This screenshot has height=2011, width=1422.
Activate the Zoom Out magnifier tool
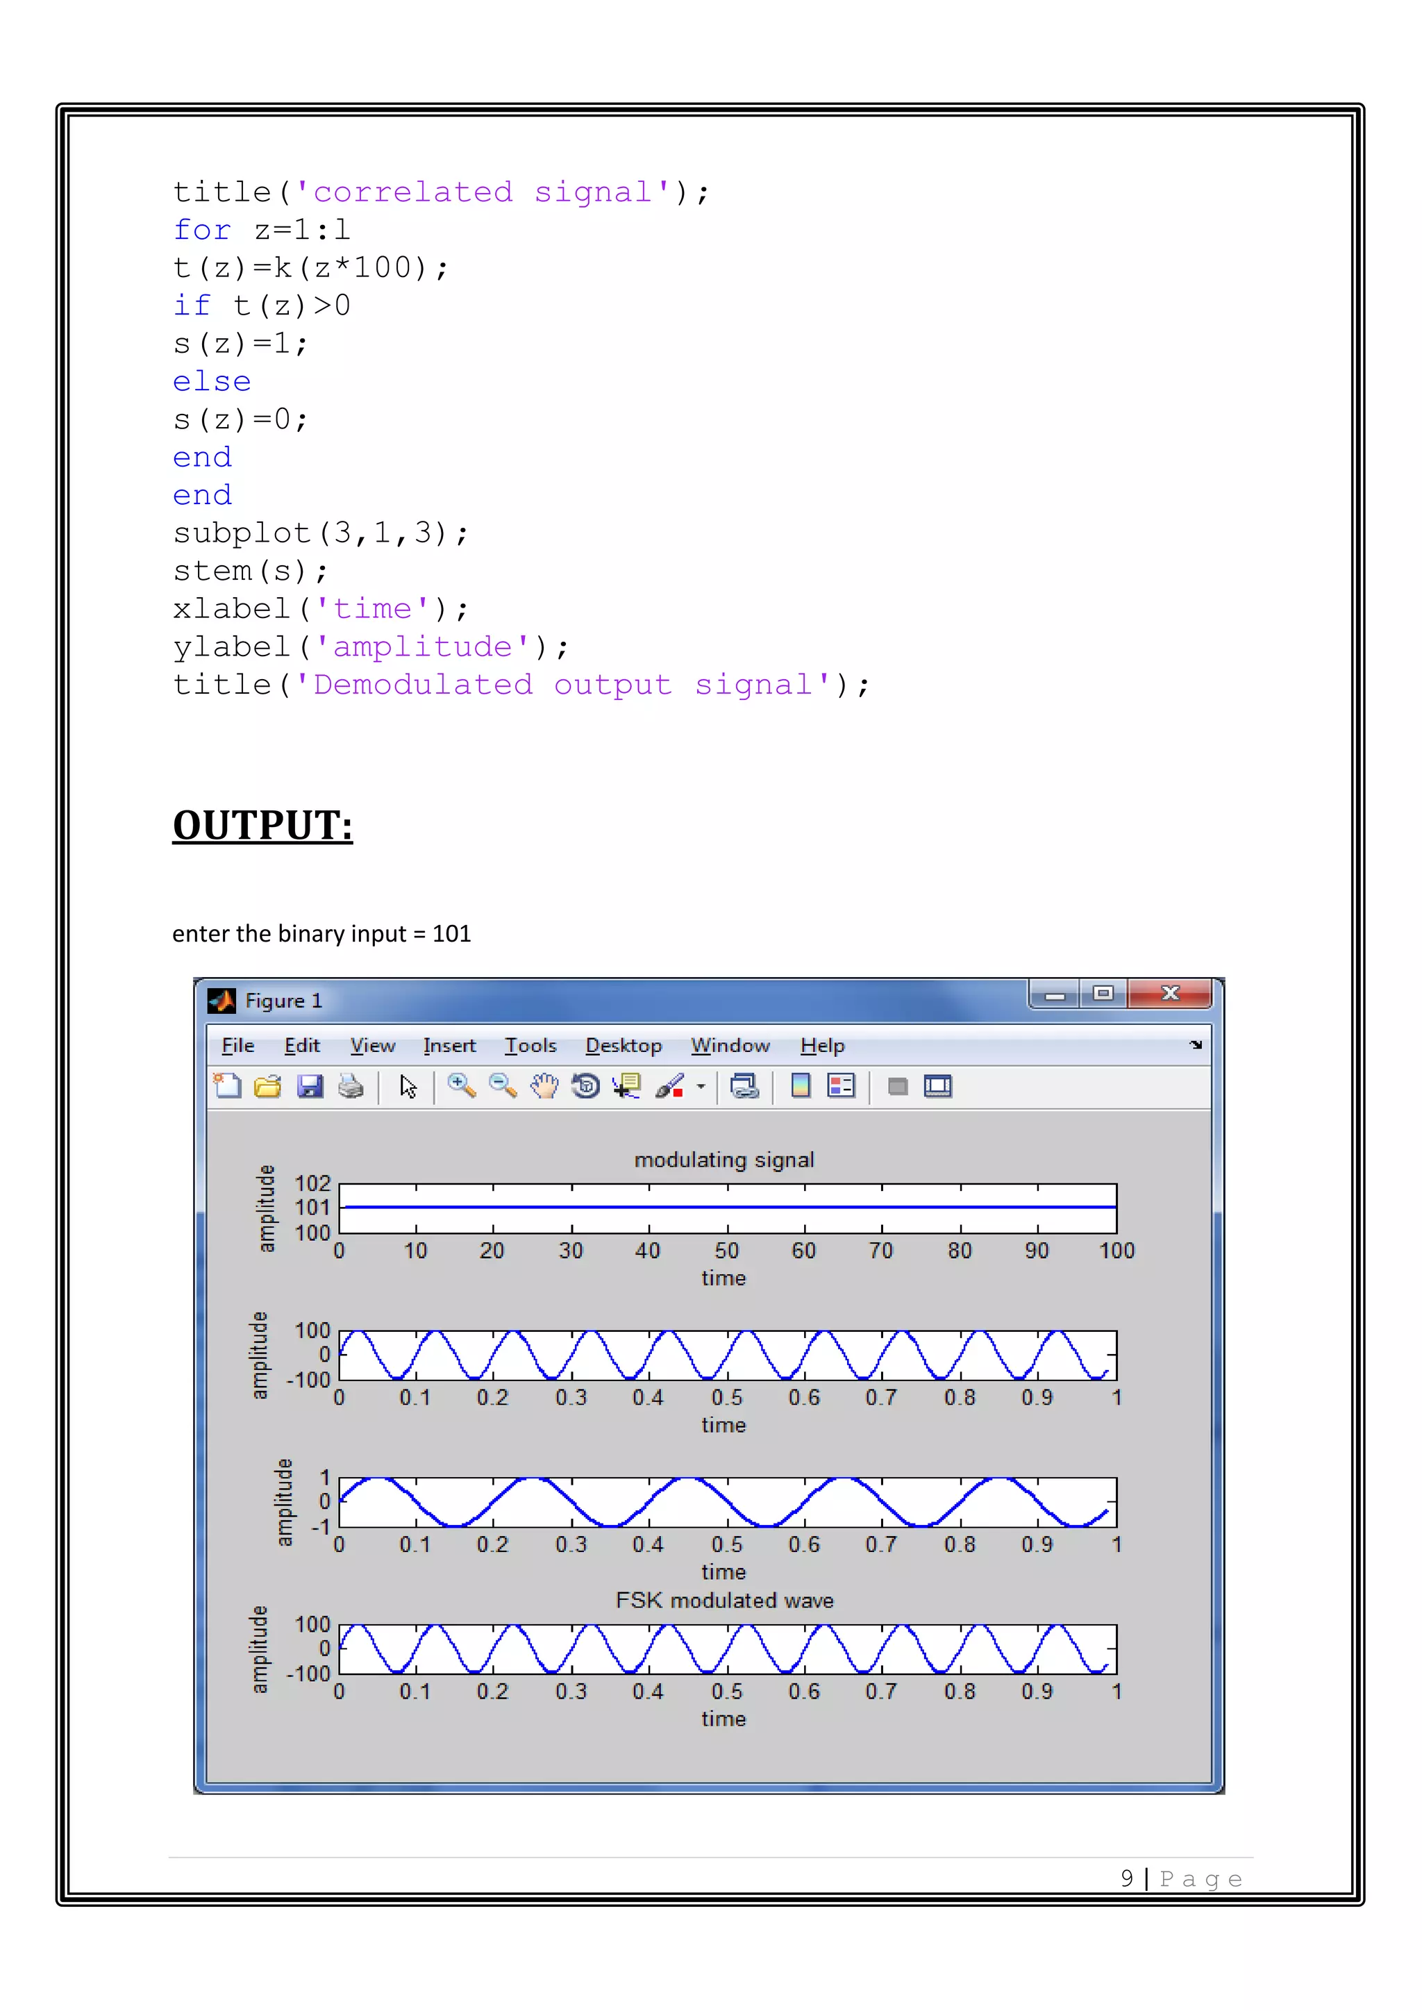(503, 1086)
